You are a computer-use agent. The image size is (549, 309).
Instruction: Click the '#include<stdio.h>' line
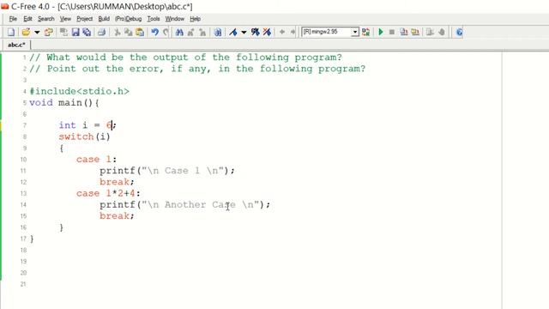[x=80, y=92]
